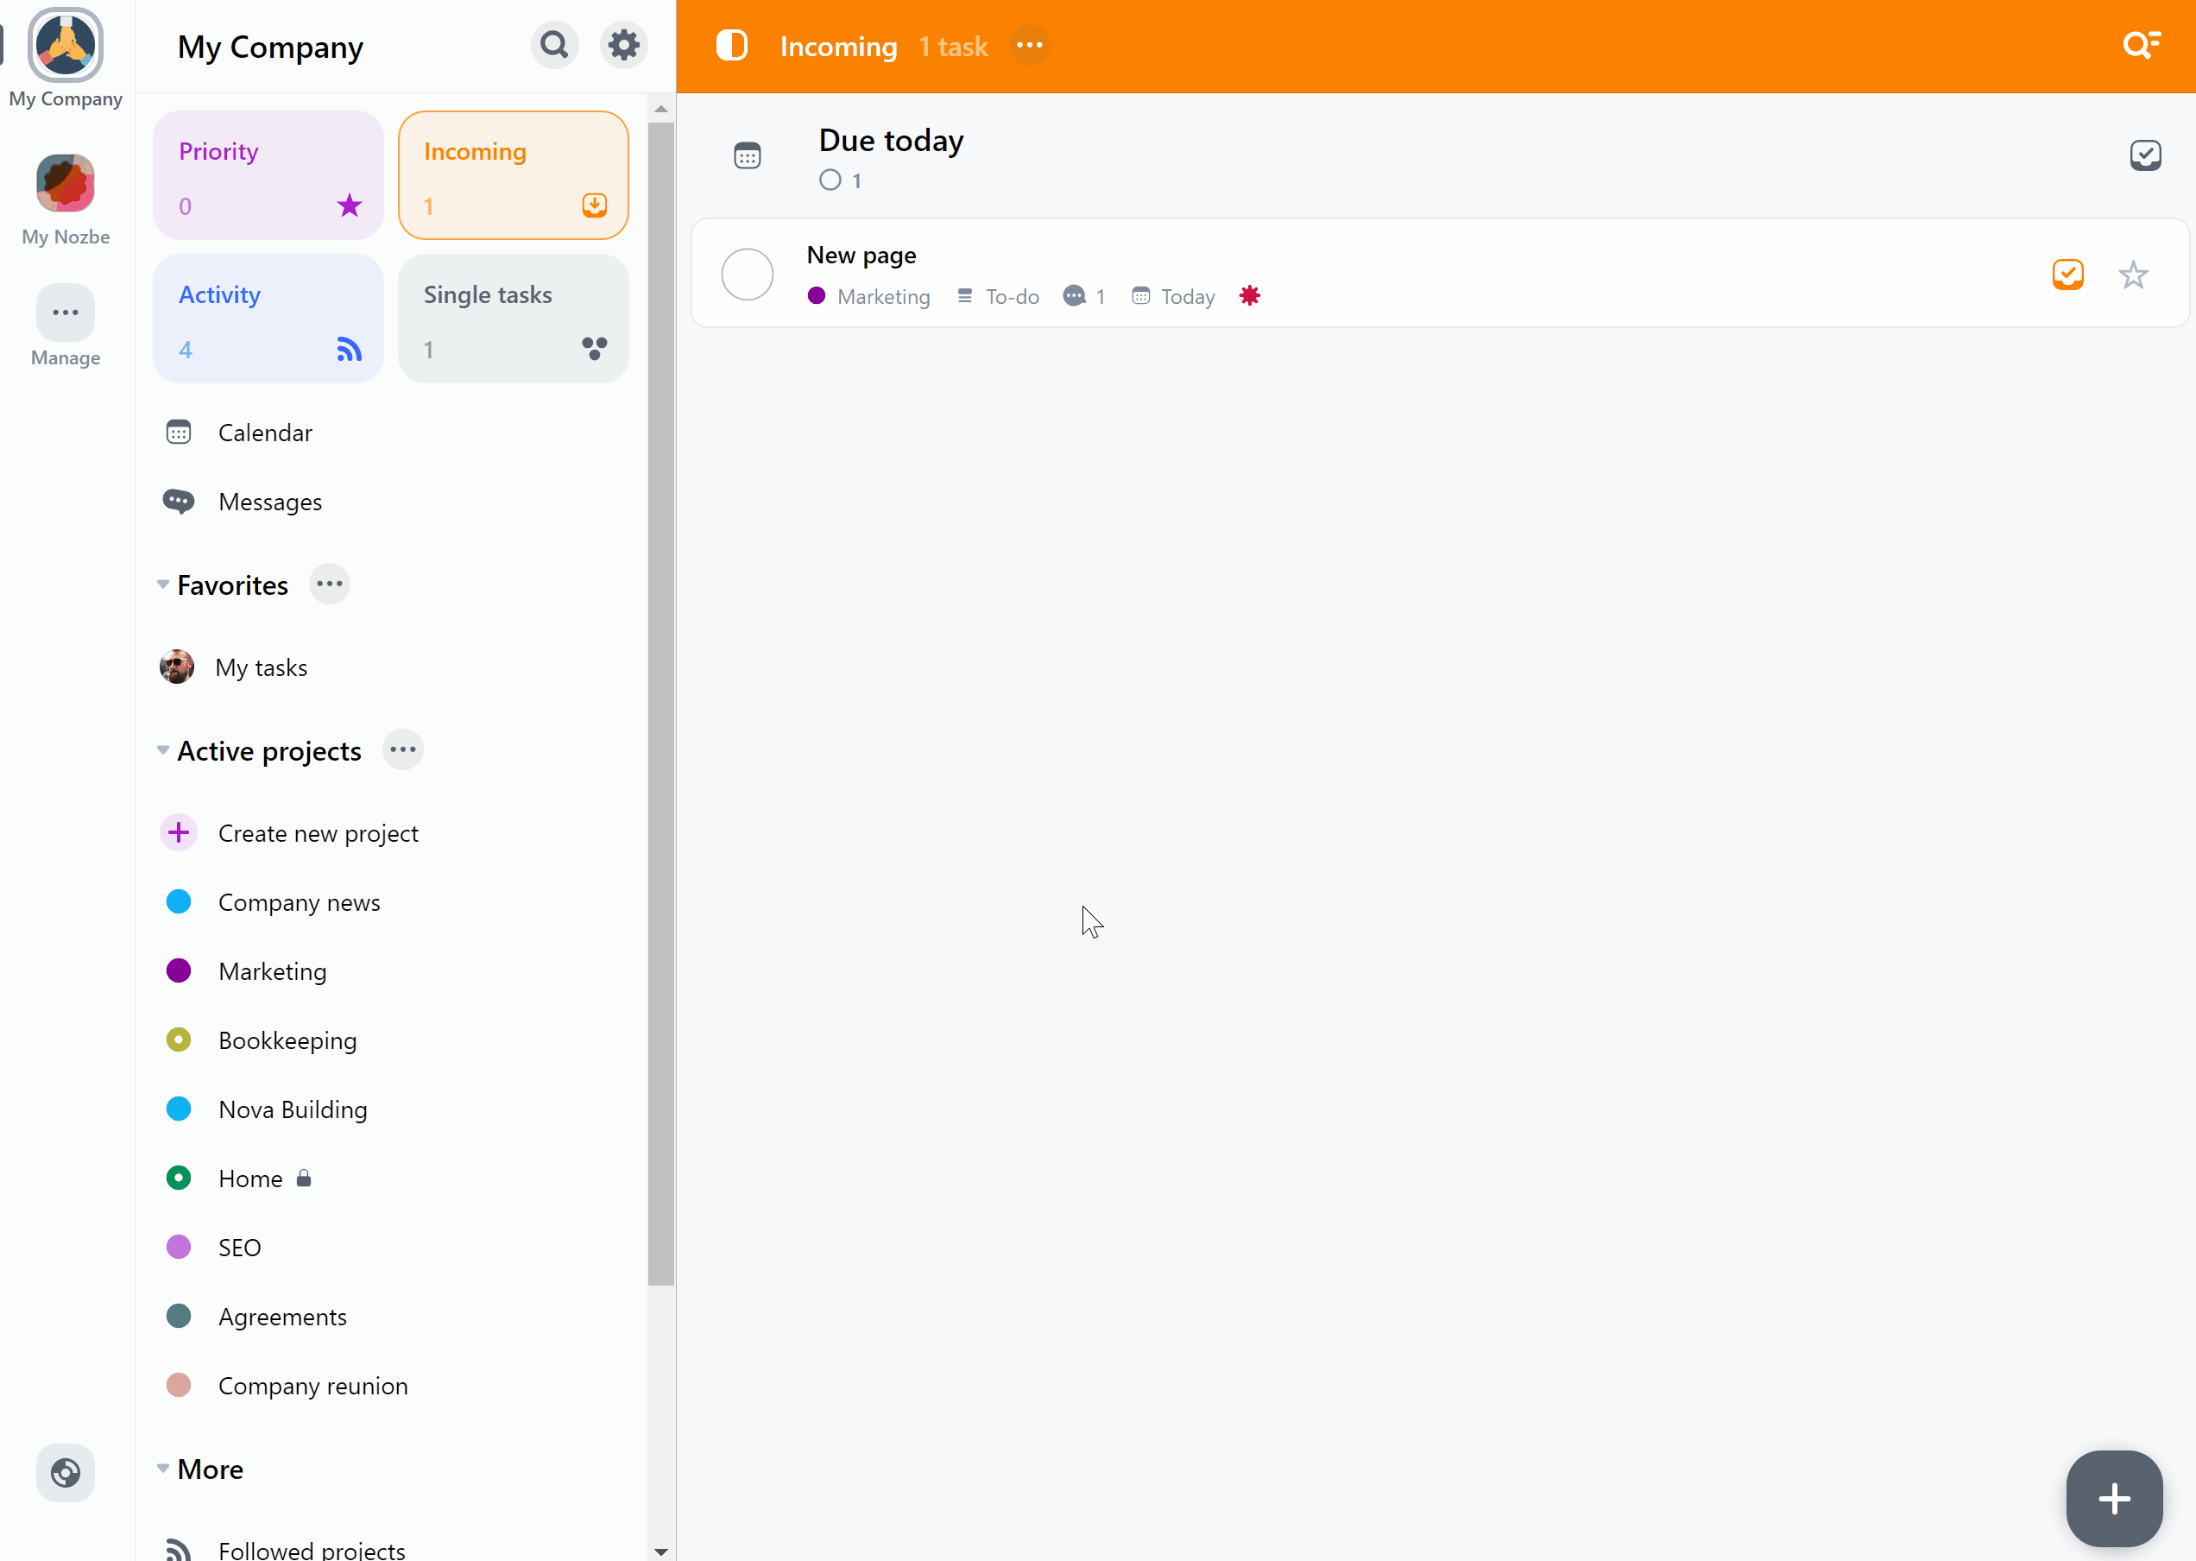Screen dimensions: 2196x1561
Task: Click the Calendar view icon
Action: pos(748,154)
